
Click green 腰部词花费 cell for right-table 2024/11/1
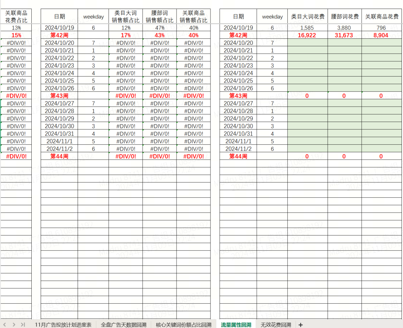(344, 141)
